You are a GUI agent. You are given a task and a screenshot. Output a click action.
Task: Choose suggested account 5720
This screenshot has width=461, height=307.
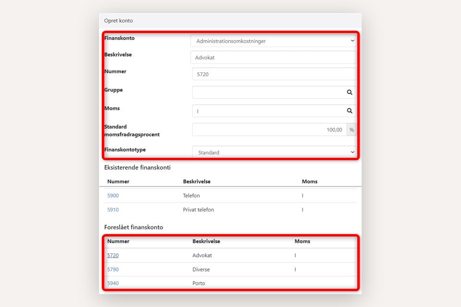(x=113, y=255)
